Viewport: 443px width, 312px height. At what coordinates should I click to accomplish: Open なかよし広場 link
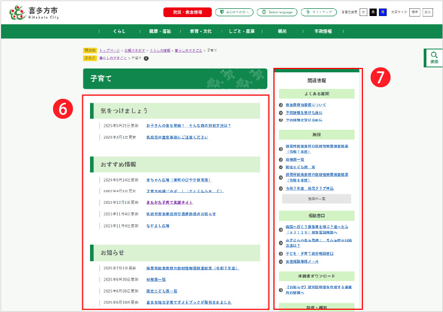point(157,226)
